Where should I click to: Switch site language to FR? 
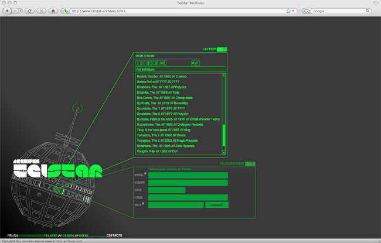[x=9, y=235]
